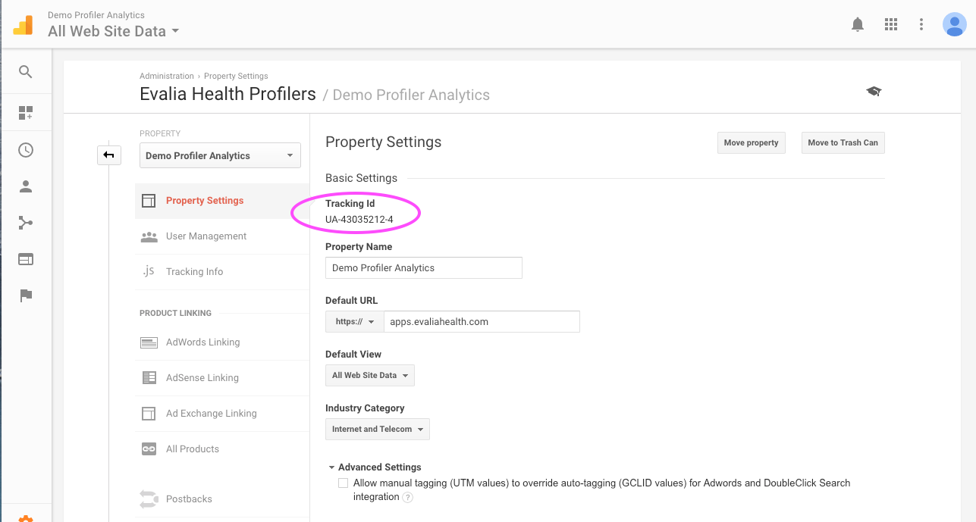Open AdWords Linking

click(x=202, y=342)
